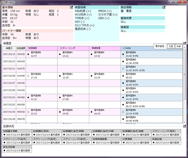This screenshot has height=158, width=188.
Task: Open the 新生児記録 record card
Action: 17,149
